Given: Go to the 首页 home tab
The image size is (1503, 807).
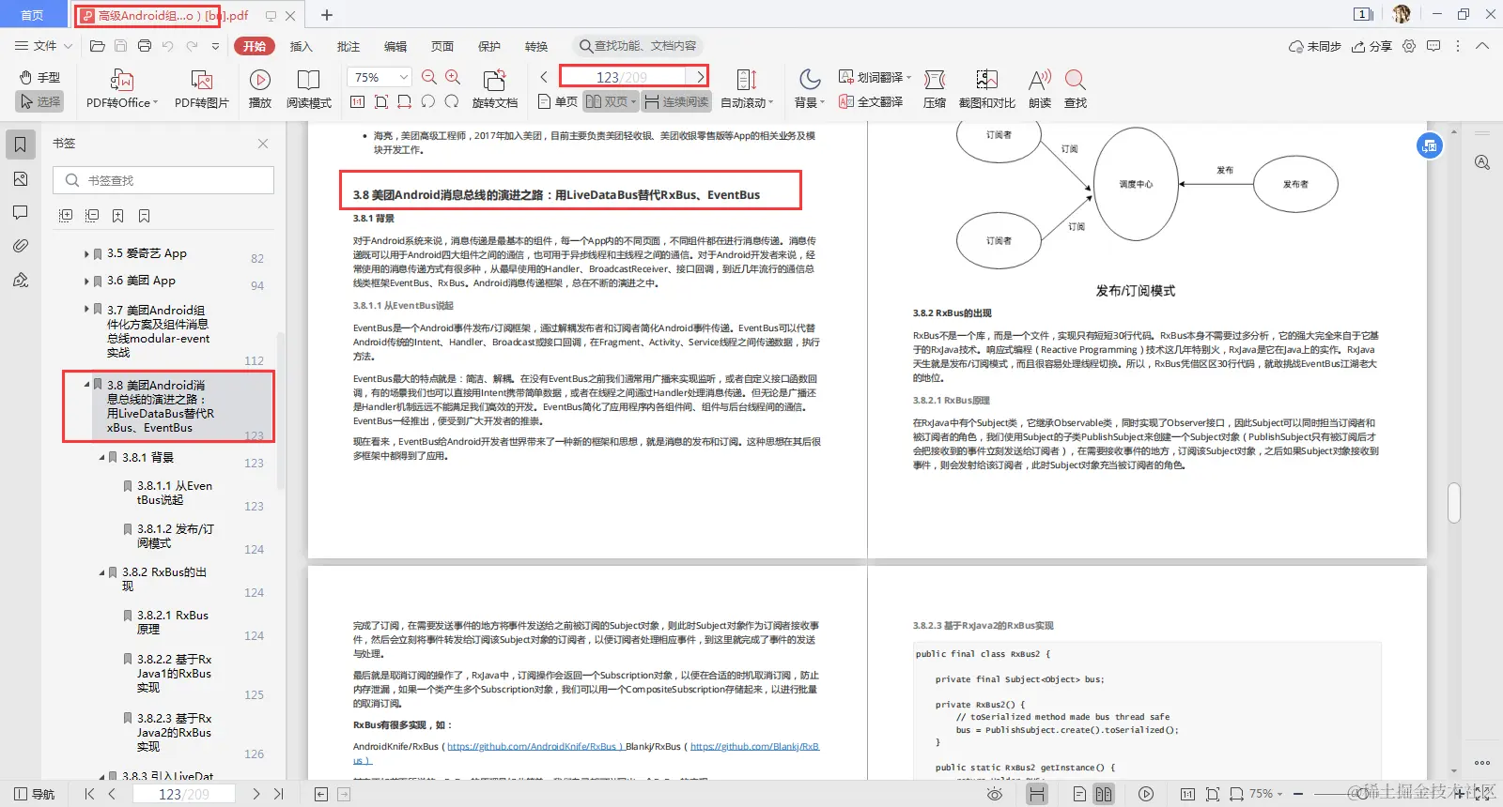Looking at the screenshot, I should click(32, 15).
